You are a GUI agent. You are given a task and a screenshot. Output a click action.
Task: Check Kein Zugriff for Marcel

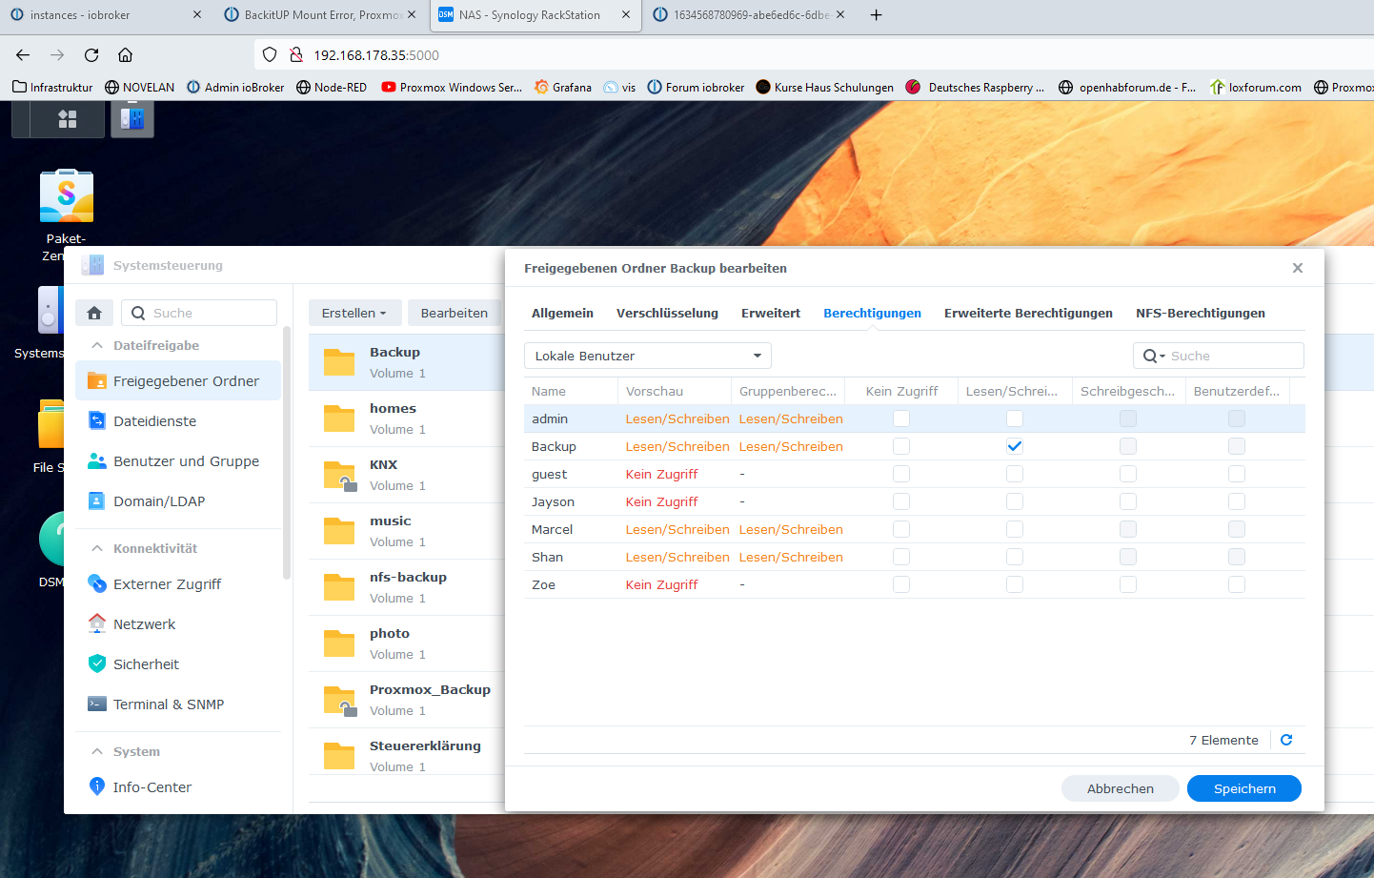[x=901, y=529]
